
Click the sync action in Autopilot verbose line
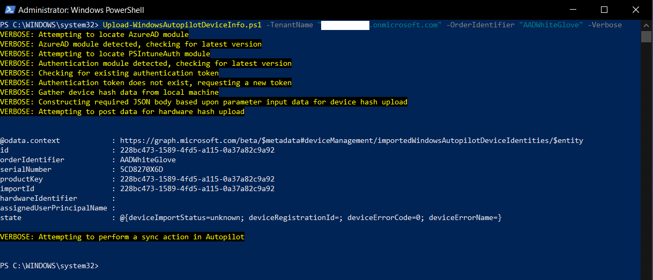point(122,237)
